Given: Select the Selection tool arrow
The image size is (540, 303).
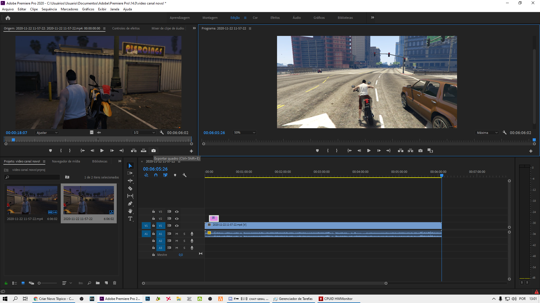Looking at the screenshot, I should (x=130, y=166).
